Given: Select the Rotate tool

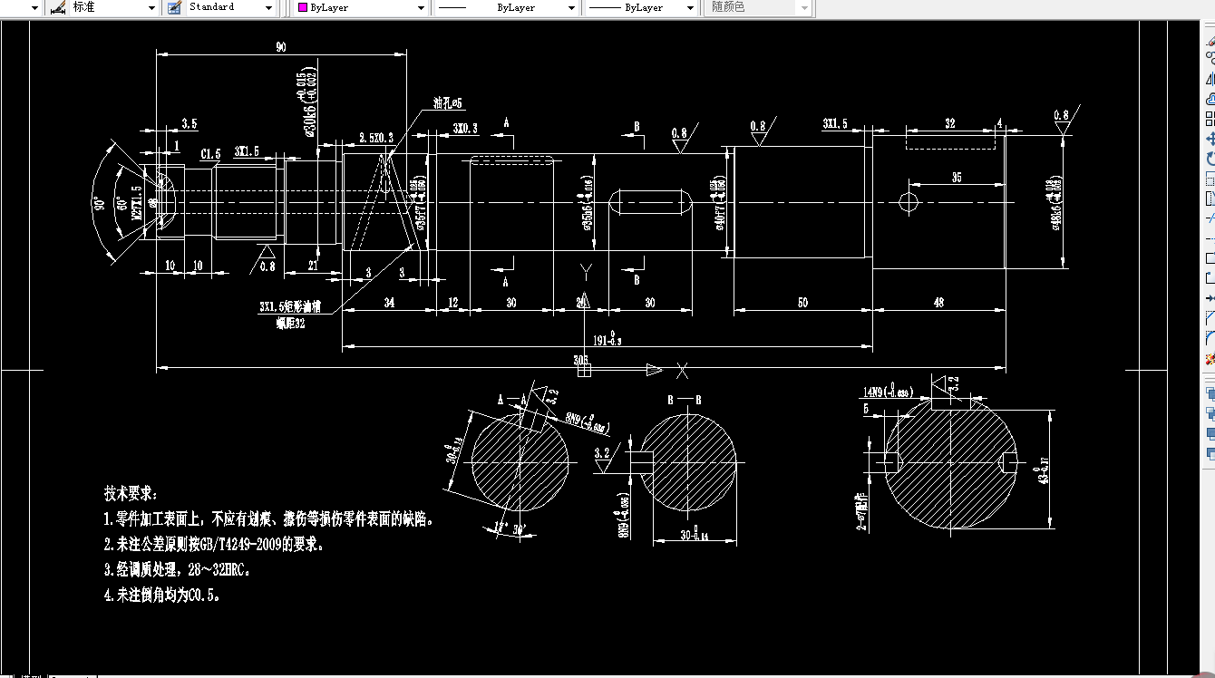Looking at the screenshot, I should point(1210,159).
